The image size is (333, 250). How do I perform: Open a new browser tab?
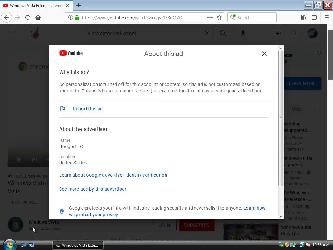tap(78, 5)
